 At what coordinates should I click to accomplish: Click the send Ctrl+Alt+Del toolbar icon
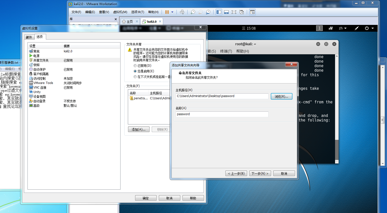pyautogui.click(x=182, y=12)
